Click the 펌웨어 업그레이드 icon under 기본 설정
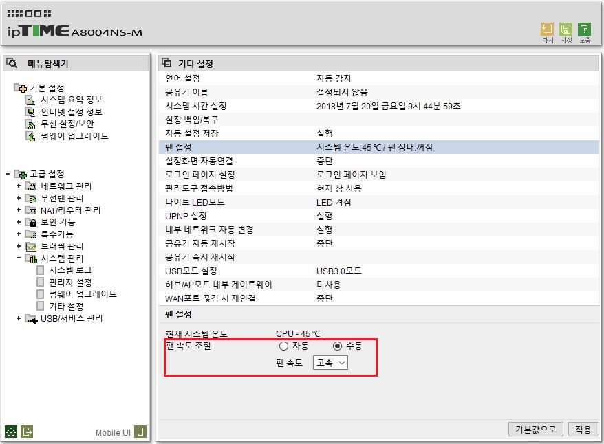This screenshot has width=604, height=444. click(x=30, y=136)
